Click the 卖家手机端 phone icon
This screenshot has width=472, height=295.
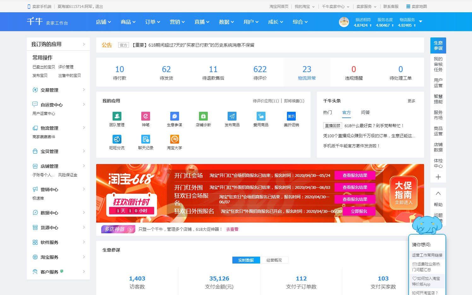pyautogui.click(x=29, y=6)
